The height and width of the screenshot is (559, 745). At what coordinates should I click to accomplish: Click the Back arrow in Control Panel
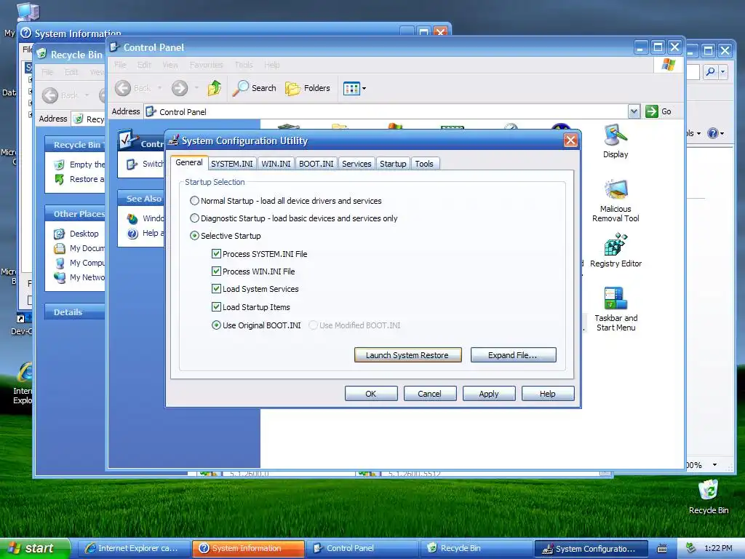[122, 88]
